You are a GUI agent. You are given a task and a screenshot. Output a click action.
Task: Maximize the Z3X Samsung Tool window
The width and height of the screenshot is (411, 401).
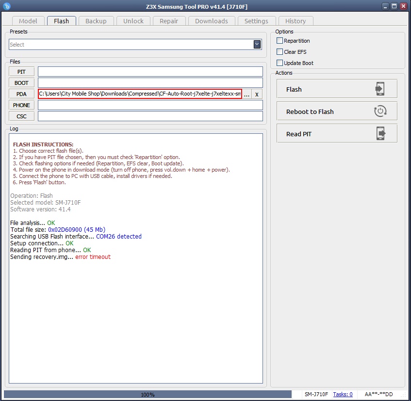394,6
